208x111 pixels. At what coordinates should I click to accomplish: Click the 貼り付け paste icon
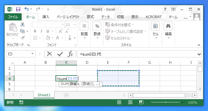[x=13, y=27]
